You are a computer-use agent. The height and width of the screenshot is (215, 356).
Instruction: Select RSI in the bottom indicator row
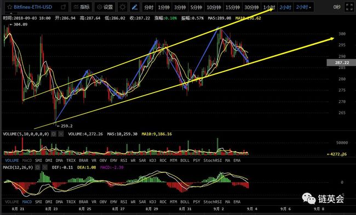(124, 202)
